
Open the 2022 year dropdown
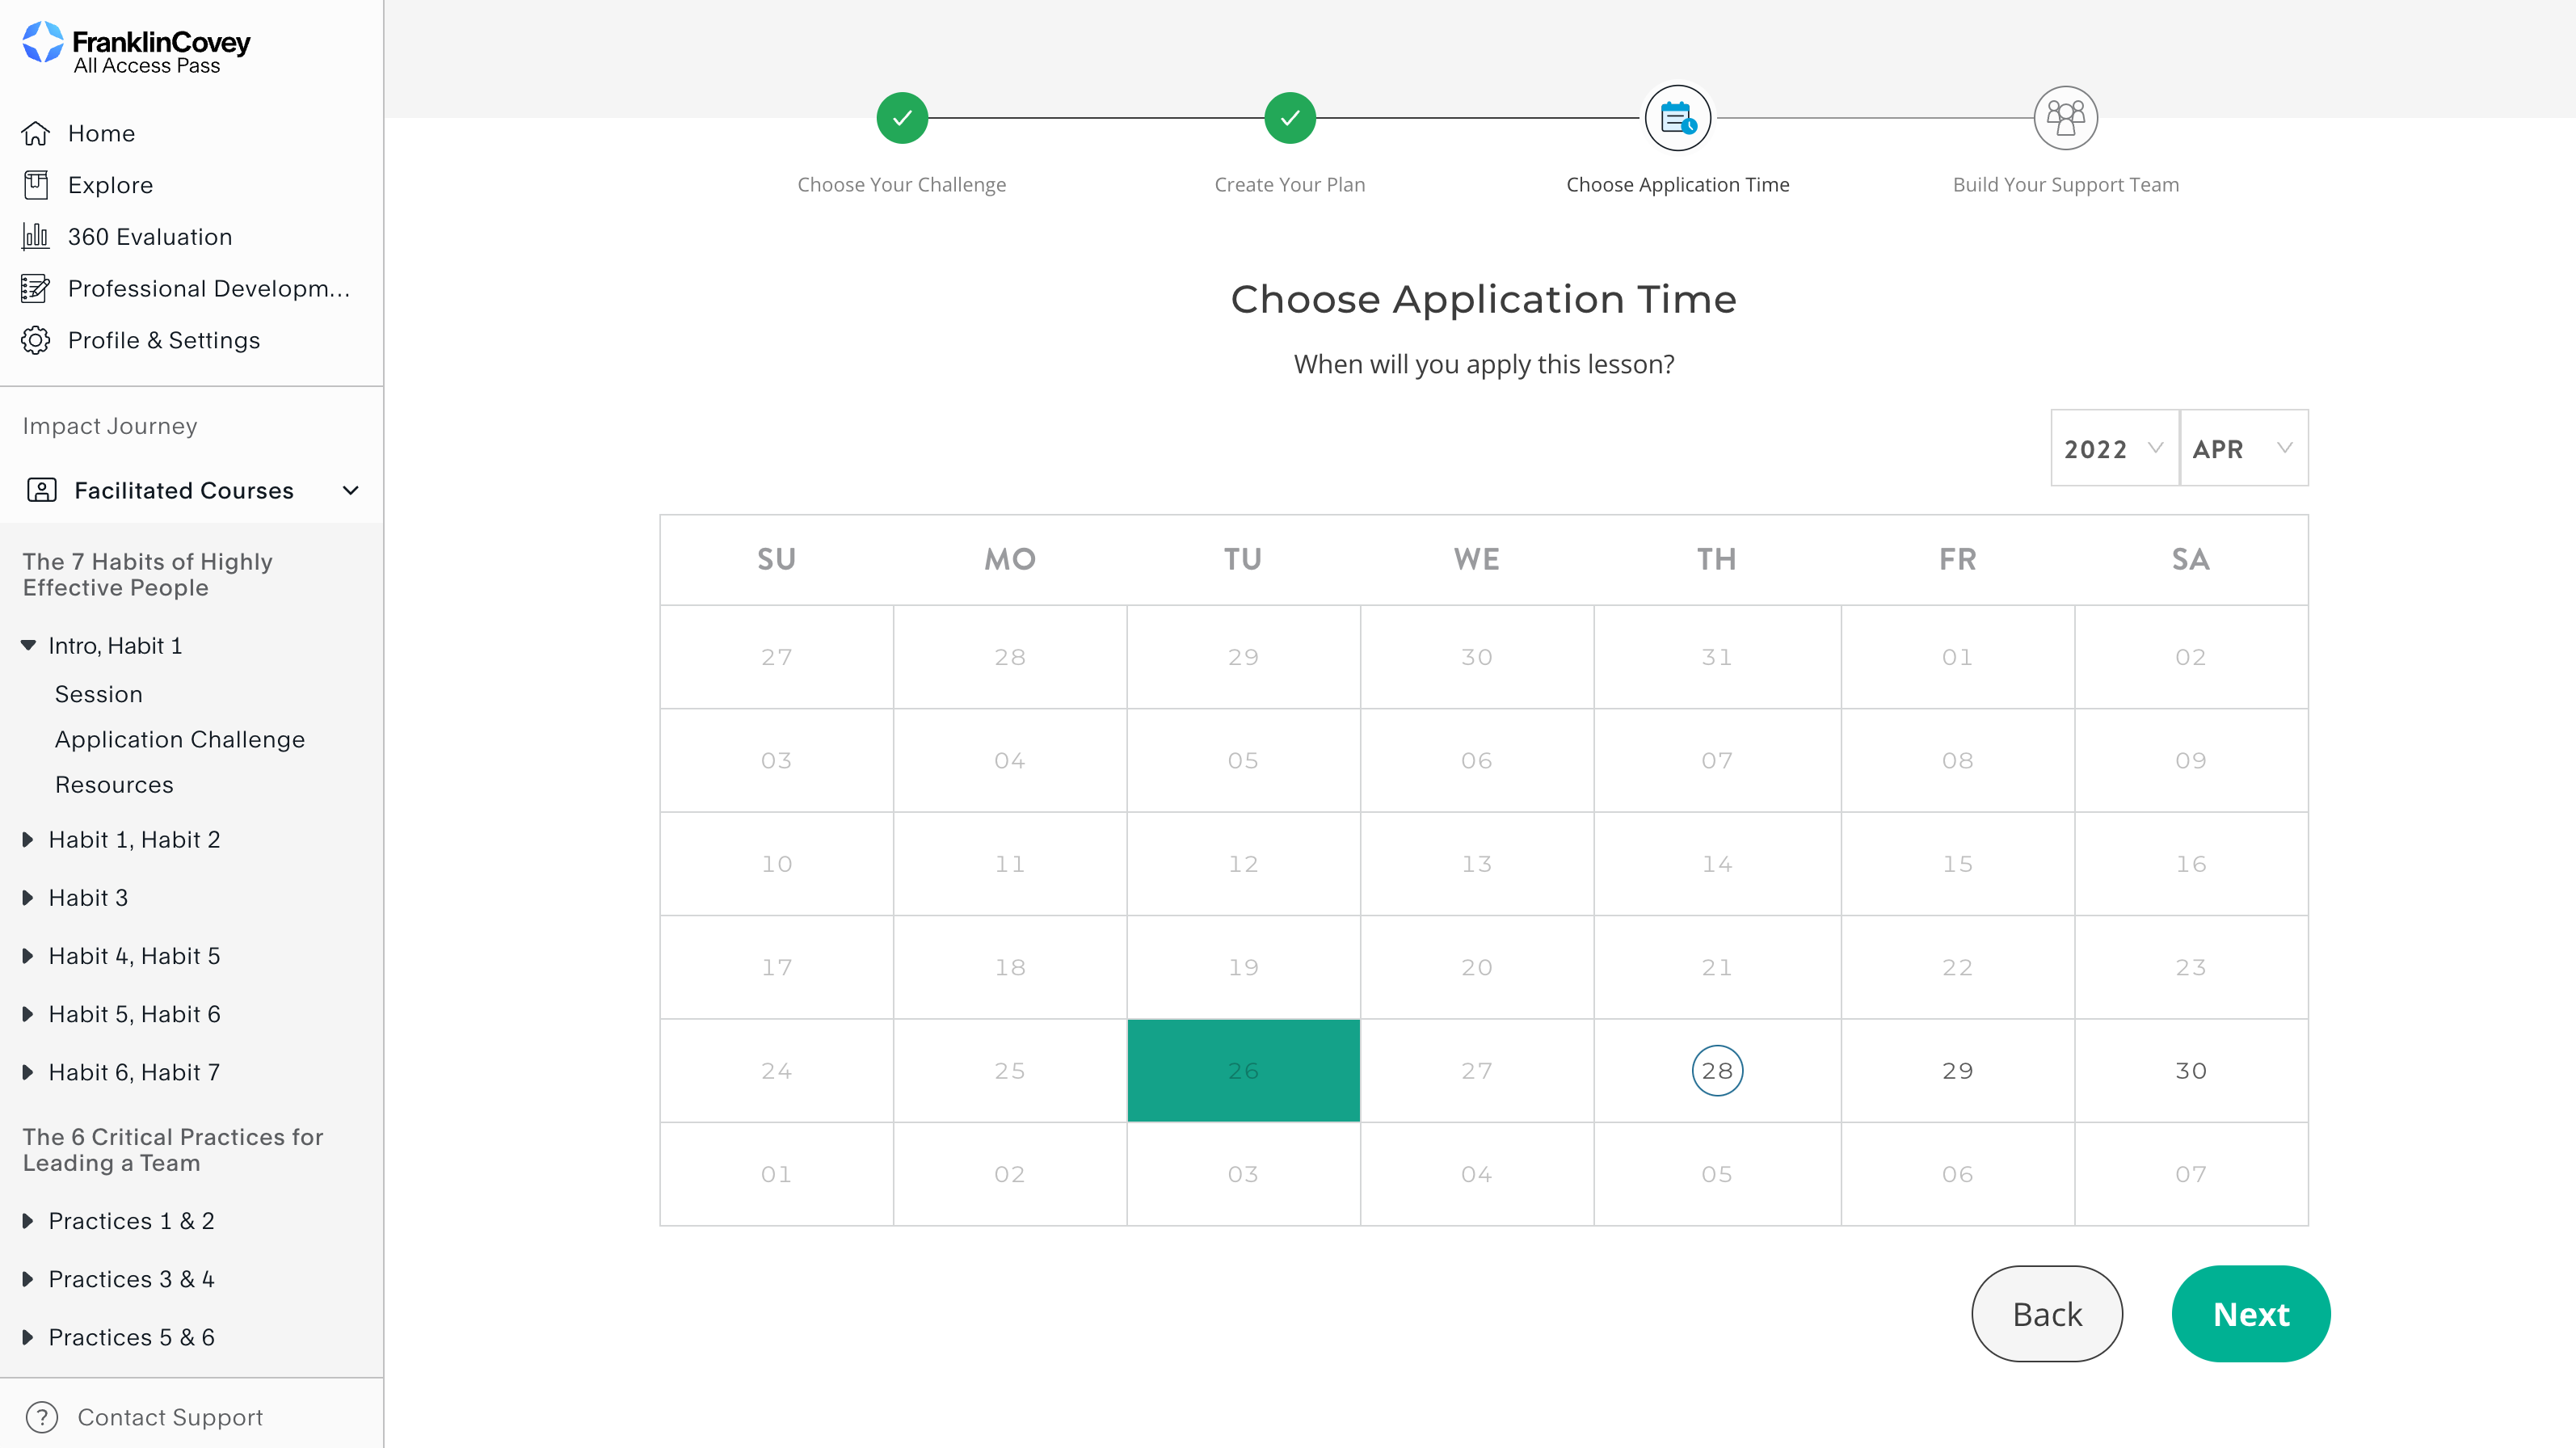pos(2113,448)
